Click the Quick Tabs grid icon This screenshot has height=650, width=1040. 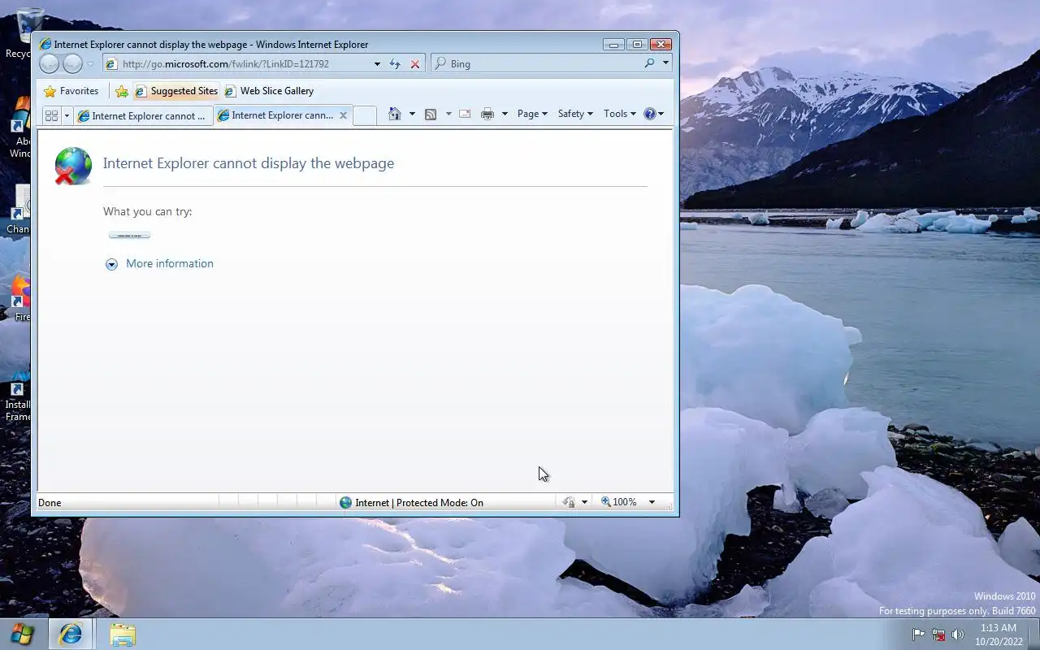tap(51, 115)
